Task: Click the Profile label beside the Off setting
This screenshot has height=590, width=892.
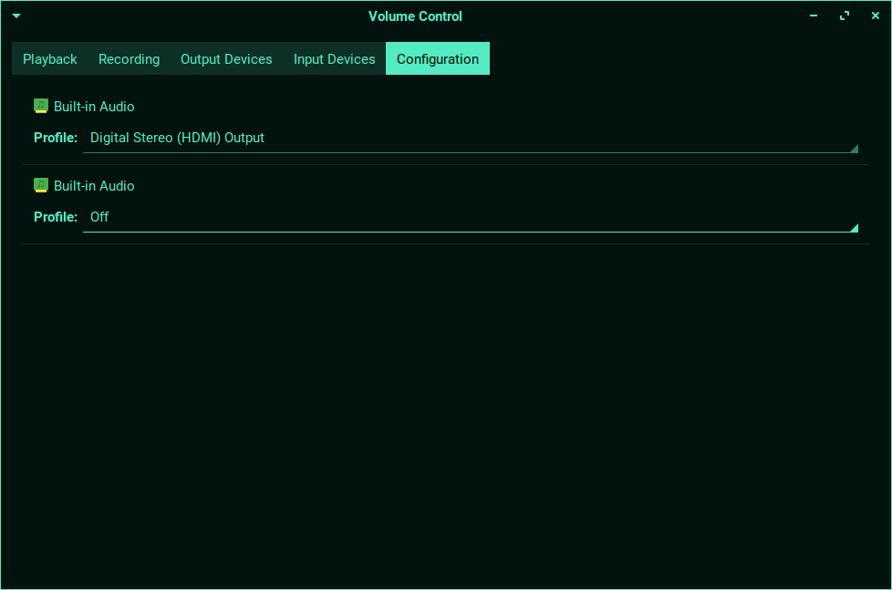Action: [x=56, y=217]
